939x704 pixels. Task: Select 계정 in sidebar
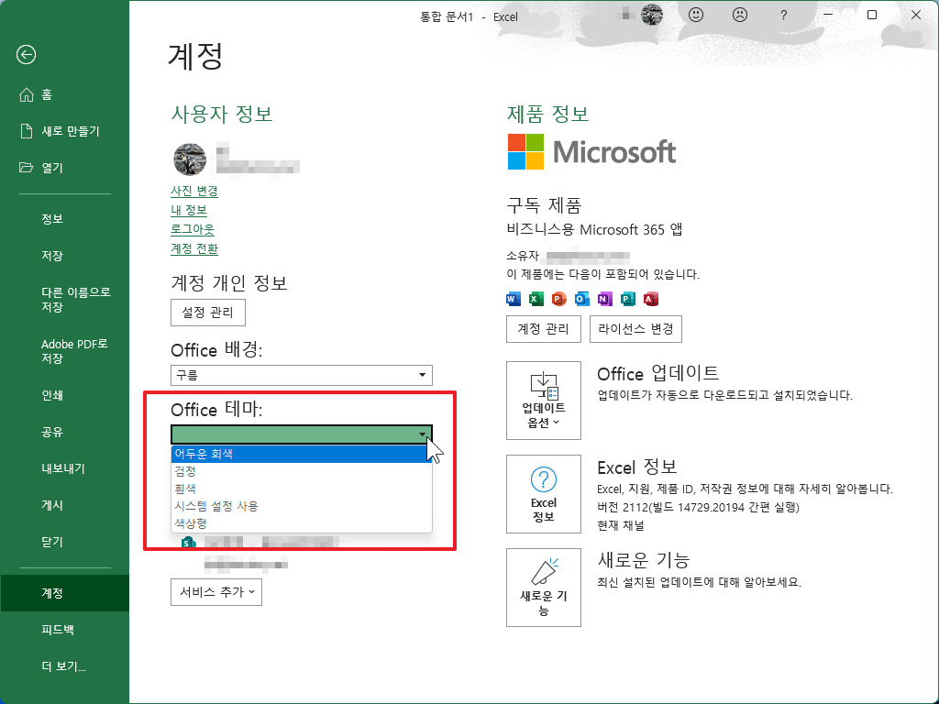(65, 593)
